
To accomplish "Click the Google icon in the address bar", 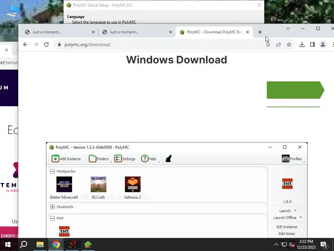I will coord(268,44).
